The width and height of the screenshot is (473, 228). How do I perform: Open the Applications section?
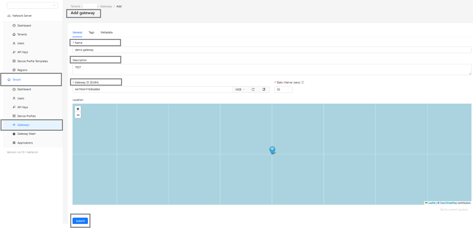point(25,143)
